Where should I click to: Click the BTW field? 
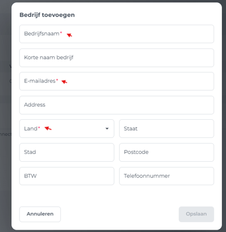[x=67, y=176]
